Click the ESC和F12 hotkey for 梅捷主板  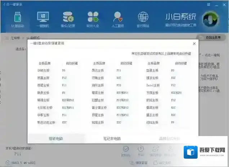68,100
